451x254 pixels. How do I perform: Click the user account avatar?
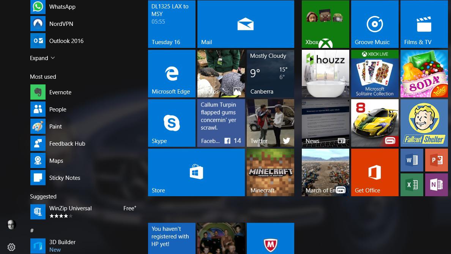pos(11,225)
